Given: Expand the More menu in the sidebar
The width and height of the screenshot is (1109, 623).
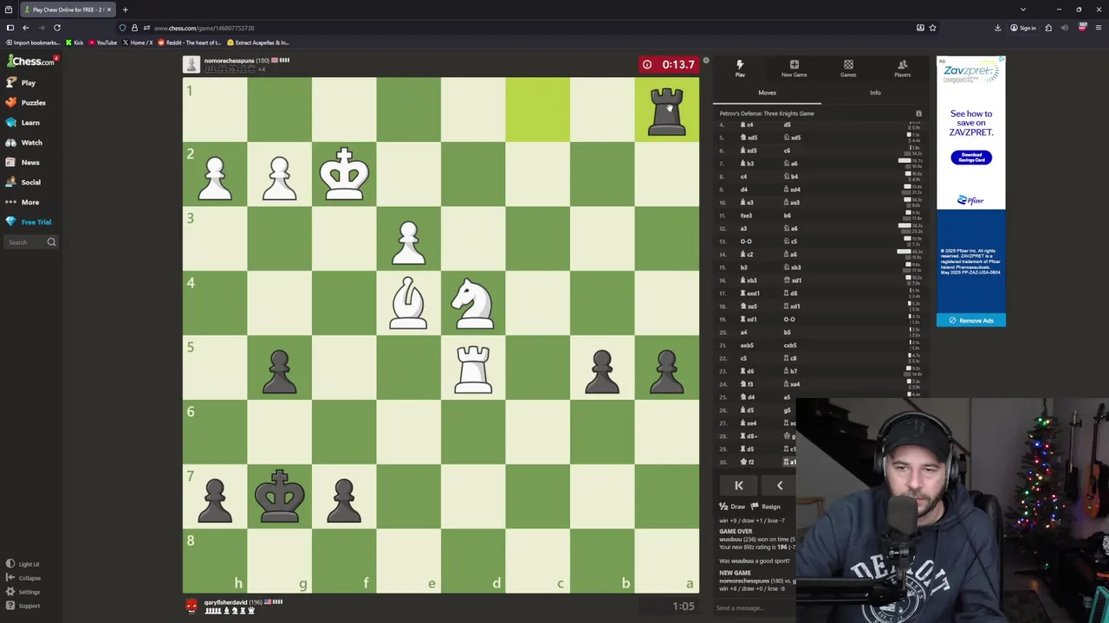Looking at the screenshot, I should pos(23,202).
